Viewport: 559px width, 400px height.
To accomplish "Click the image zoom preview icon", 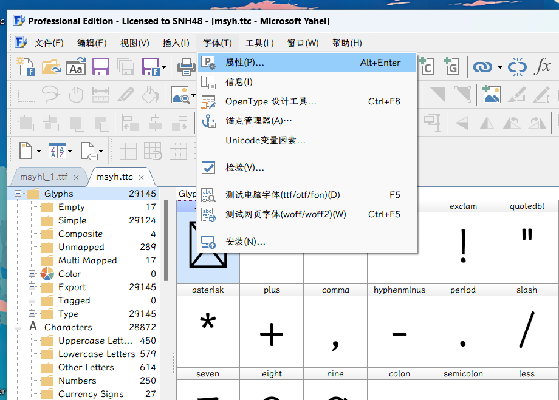I will (x=180, y=95).
